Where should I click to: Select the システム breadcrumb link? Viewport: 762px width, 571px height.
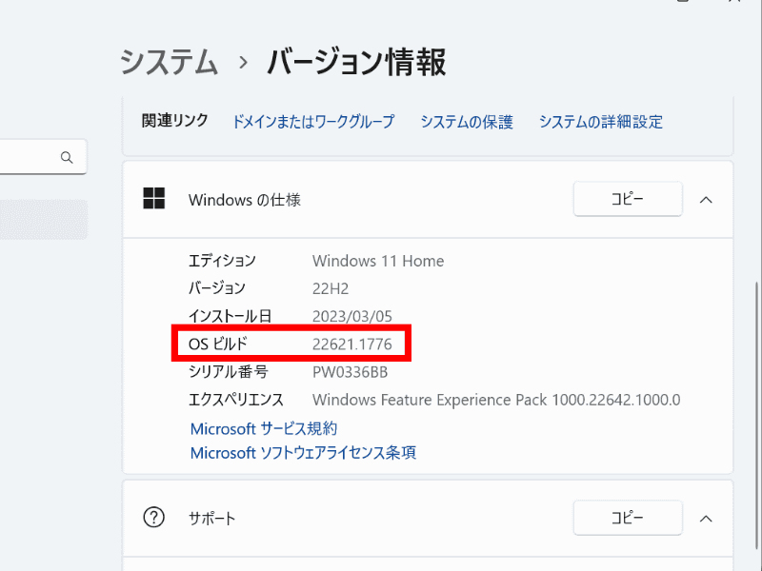[x=169, y=61]
